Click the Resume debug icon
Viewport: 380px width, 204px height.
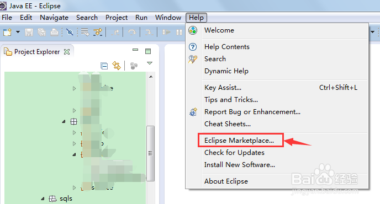[x=166, y=32]
